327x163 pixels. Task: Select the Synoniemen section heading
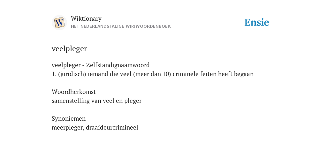point(69,119)
